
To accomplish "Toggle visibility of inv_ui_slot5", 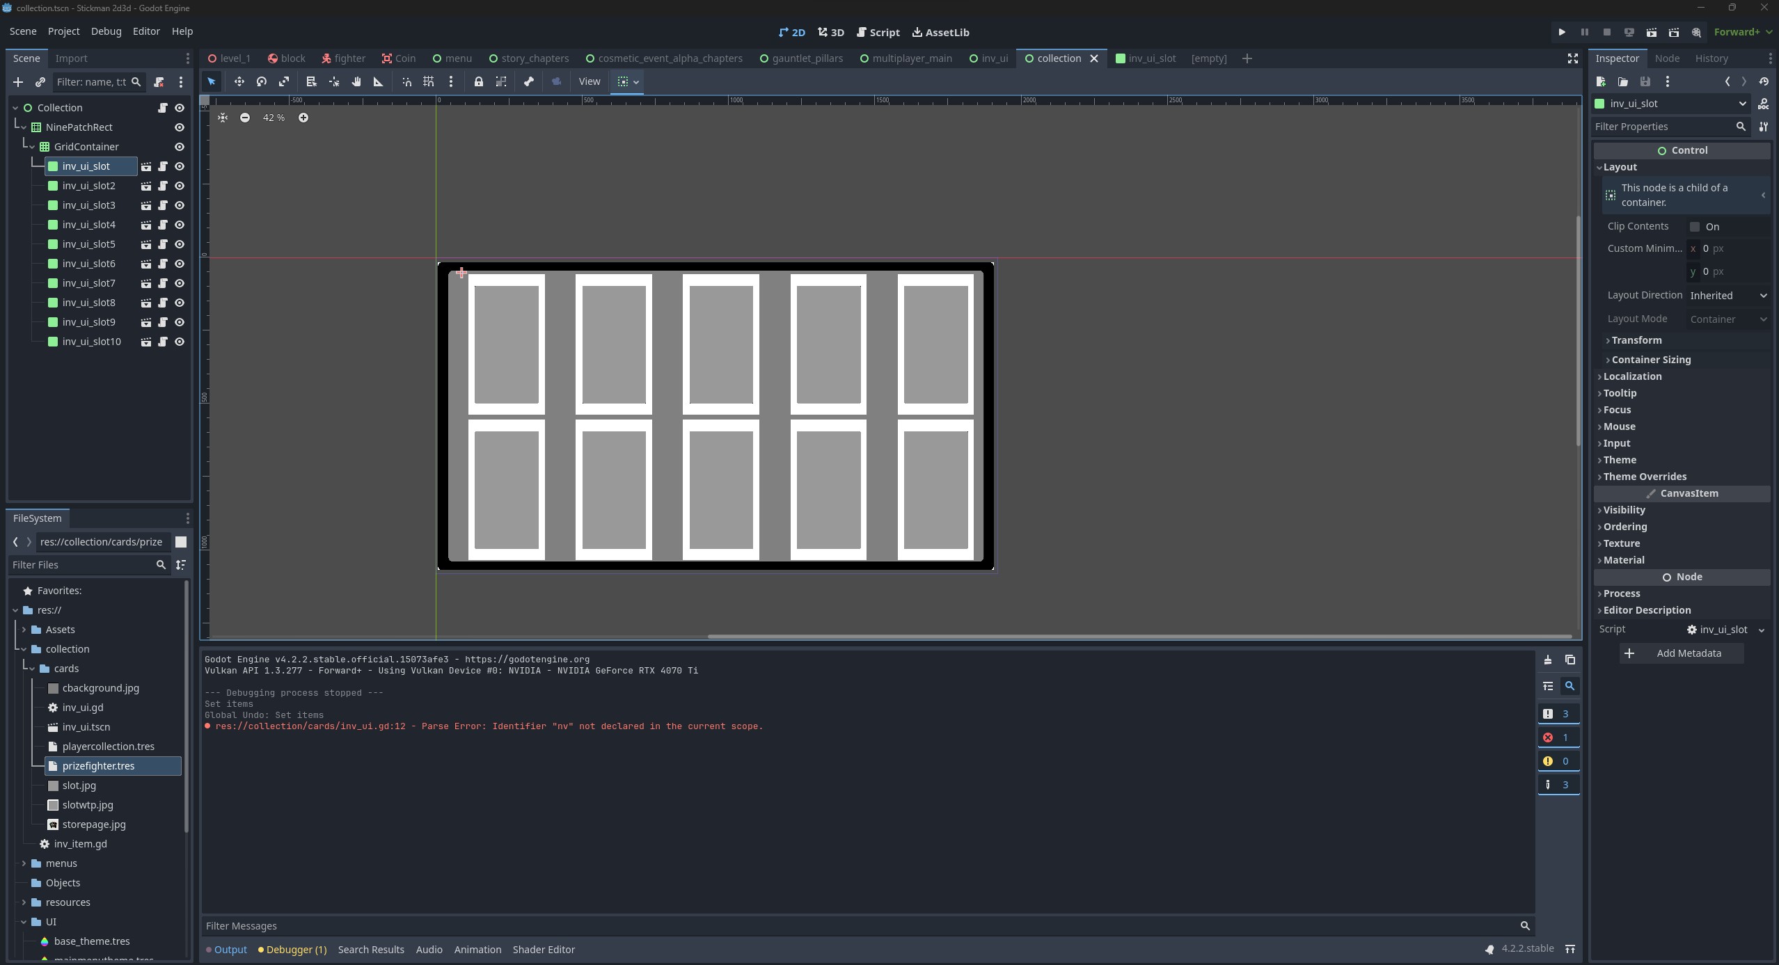I will (179, 244).
